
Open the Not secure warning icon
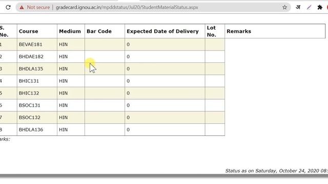[22, 8]
